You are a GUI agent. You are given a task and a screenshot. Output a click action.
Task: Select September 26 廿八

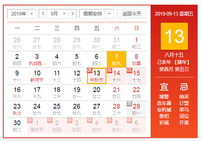[77, 109]
